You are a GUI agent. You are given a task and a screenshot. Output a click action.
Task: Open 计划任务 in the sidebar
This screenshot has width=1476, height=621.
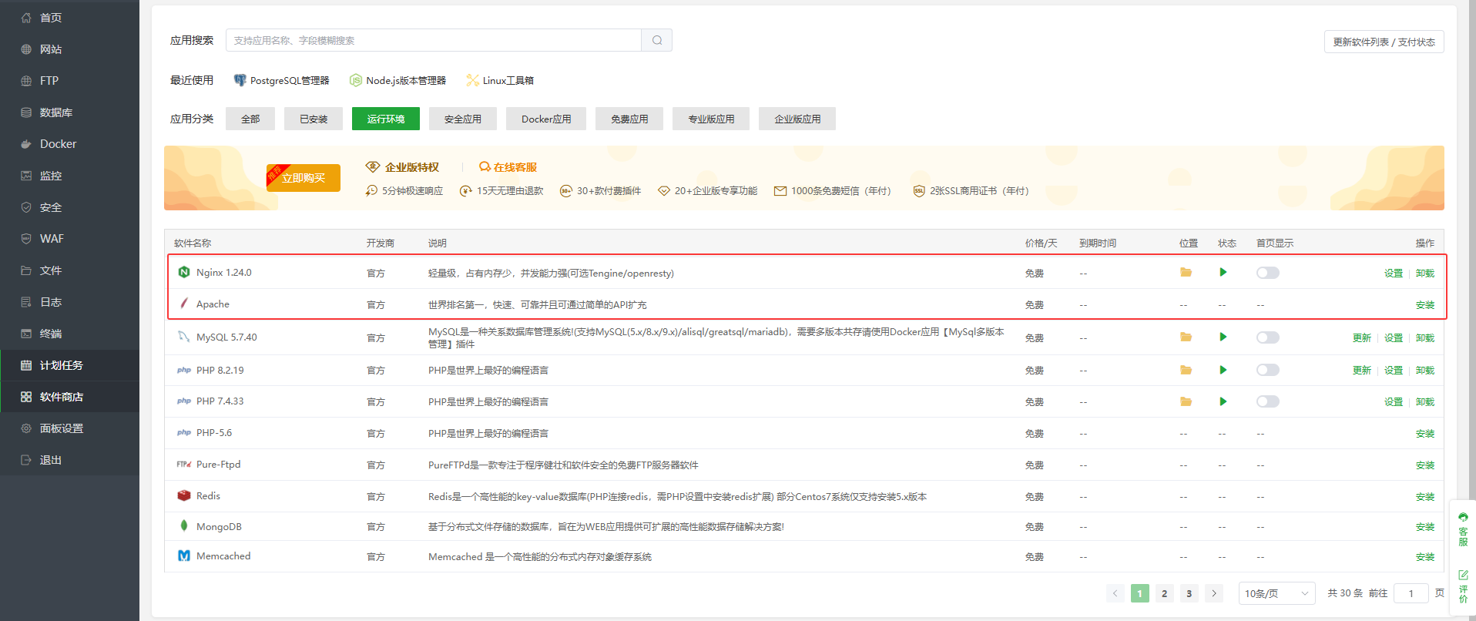[x=69, y=365]
